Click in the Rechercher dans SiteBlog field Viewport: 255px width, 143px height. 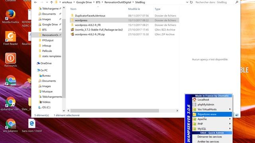click(214, 2)
